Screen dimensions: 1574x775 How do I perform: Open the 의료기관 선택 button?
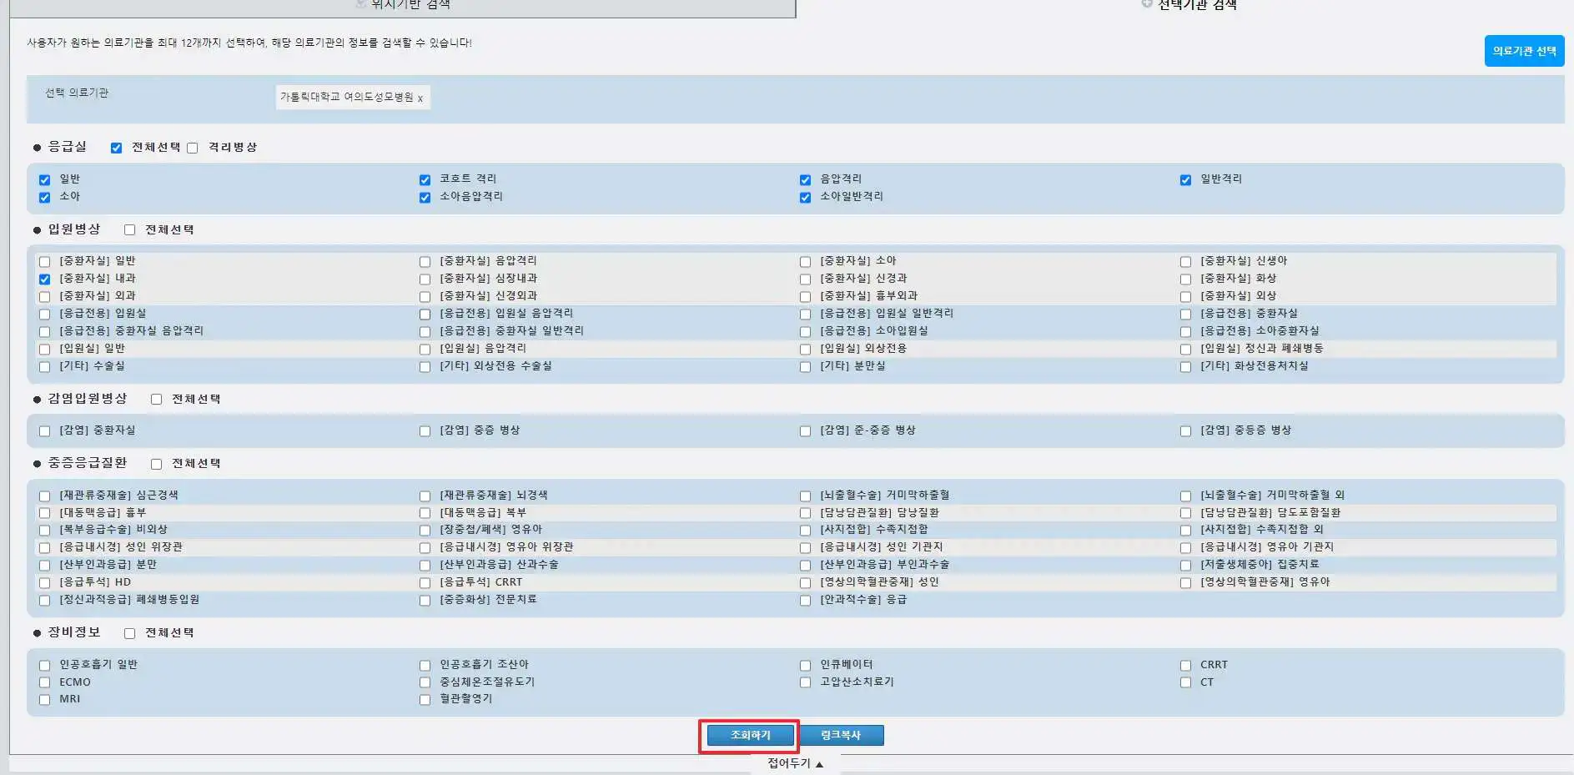pyautogui.click(x=1524, y=51)
